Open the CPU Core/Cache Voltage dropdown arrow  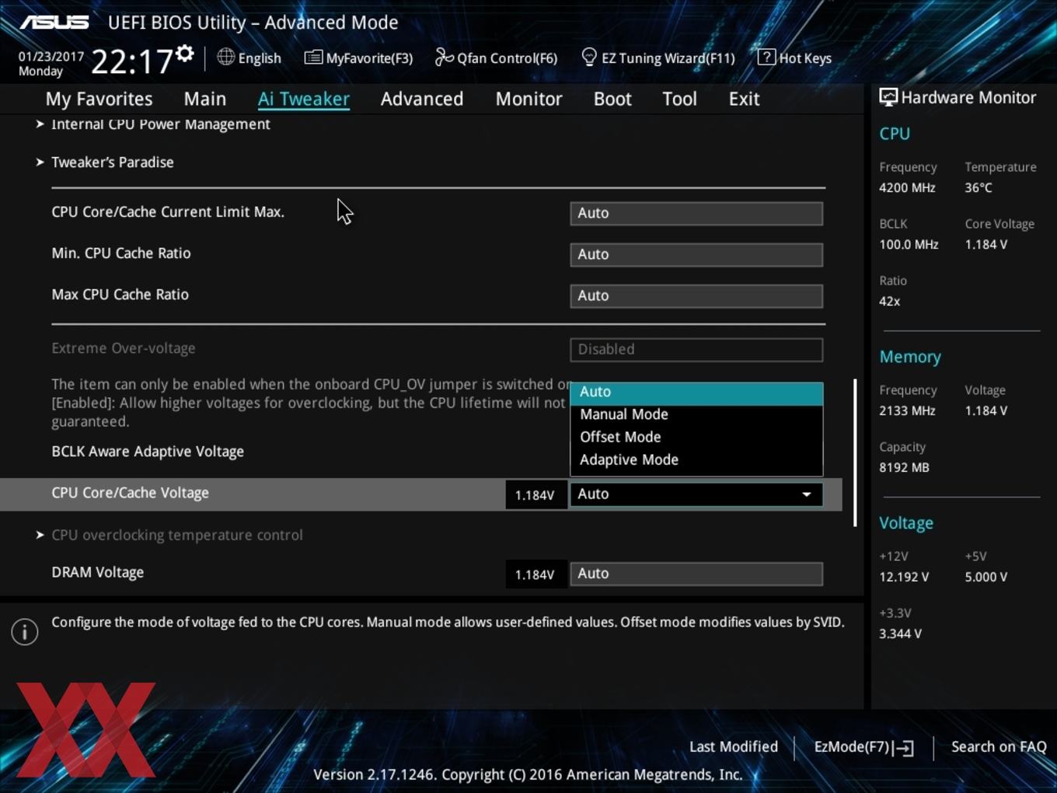[x=807, y=494]
